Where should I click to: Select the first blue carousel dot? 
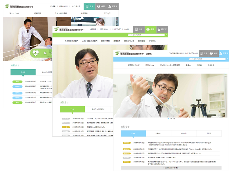[168, 119]
